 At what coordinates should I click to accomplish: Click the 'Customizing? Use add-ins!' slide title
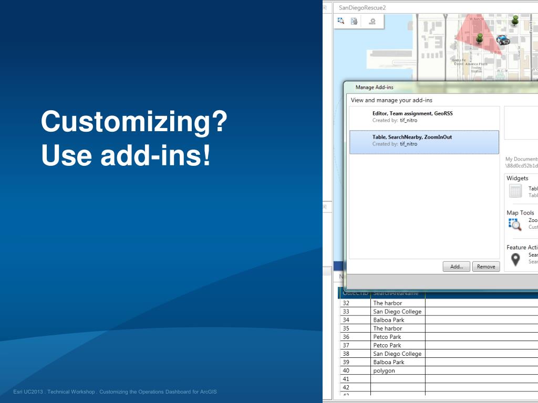134,138
